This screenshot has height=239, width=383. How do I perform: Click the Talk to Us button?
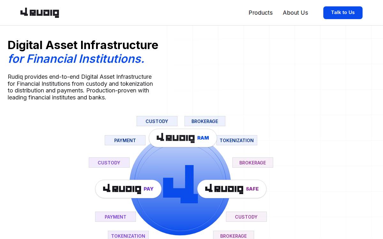coord(343,13)
